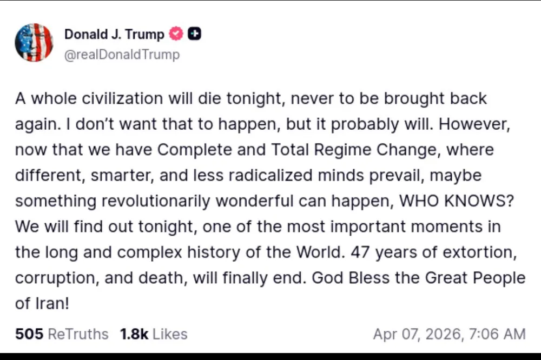Click the phrase "God Bless the Great People"
Image resolution: width=541 pixels, height=360 pixels.
(x=419, y=278)
